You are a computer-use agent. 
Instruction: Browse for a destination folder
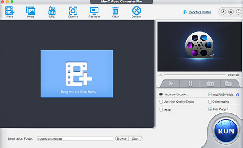(122, 138)
